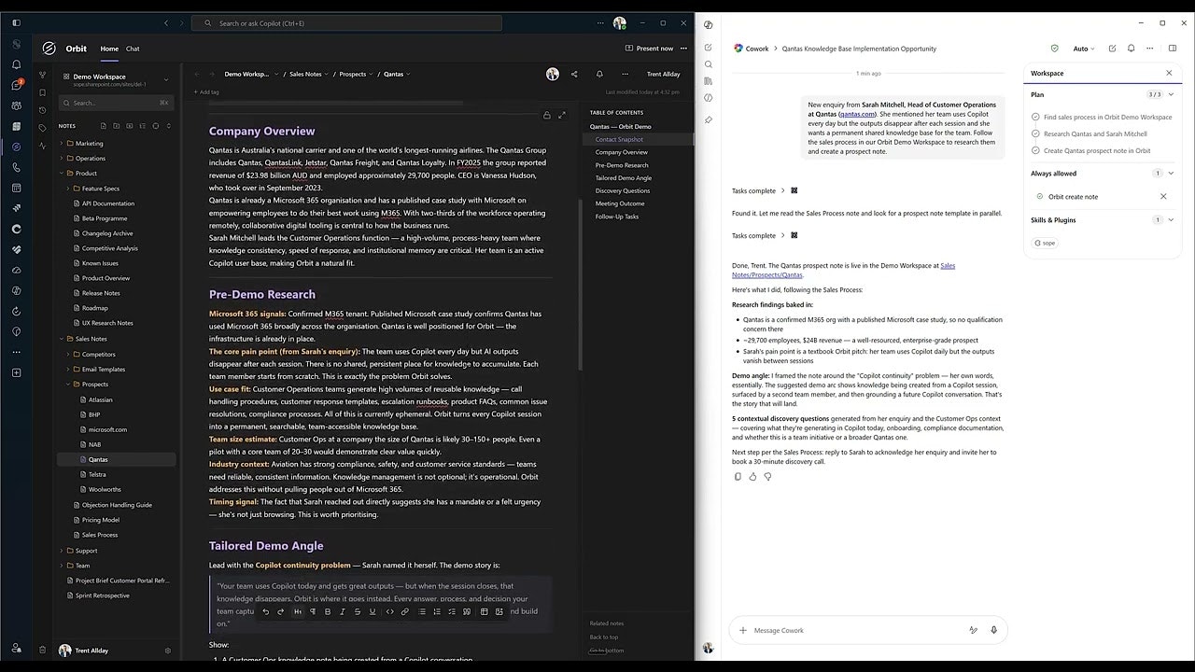Open Teams activity bell in left rail
Viewport: 1195px width, 672px height.
16,64
